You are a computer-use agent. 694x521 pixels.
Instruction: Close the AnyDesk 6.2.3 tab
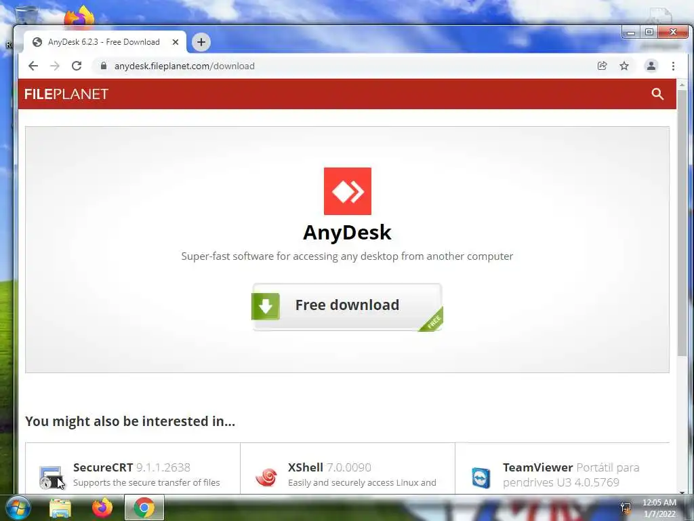coord(176,42)
